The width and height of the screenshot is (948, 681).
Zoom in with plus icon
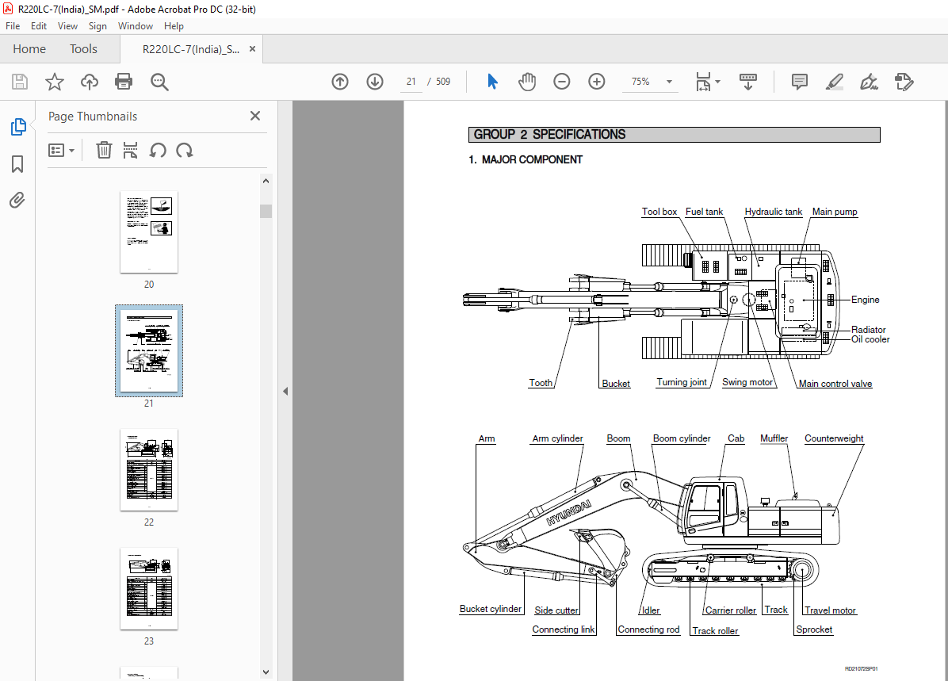(597, 82)
